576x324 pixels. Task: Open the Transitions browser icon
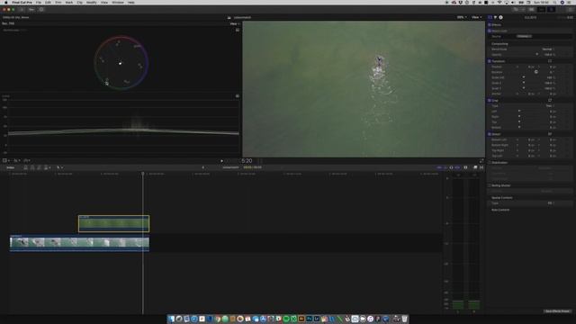pyautogui.click(x=481, y=167)
